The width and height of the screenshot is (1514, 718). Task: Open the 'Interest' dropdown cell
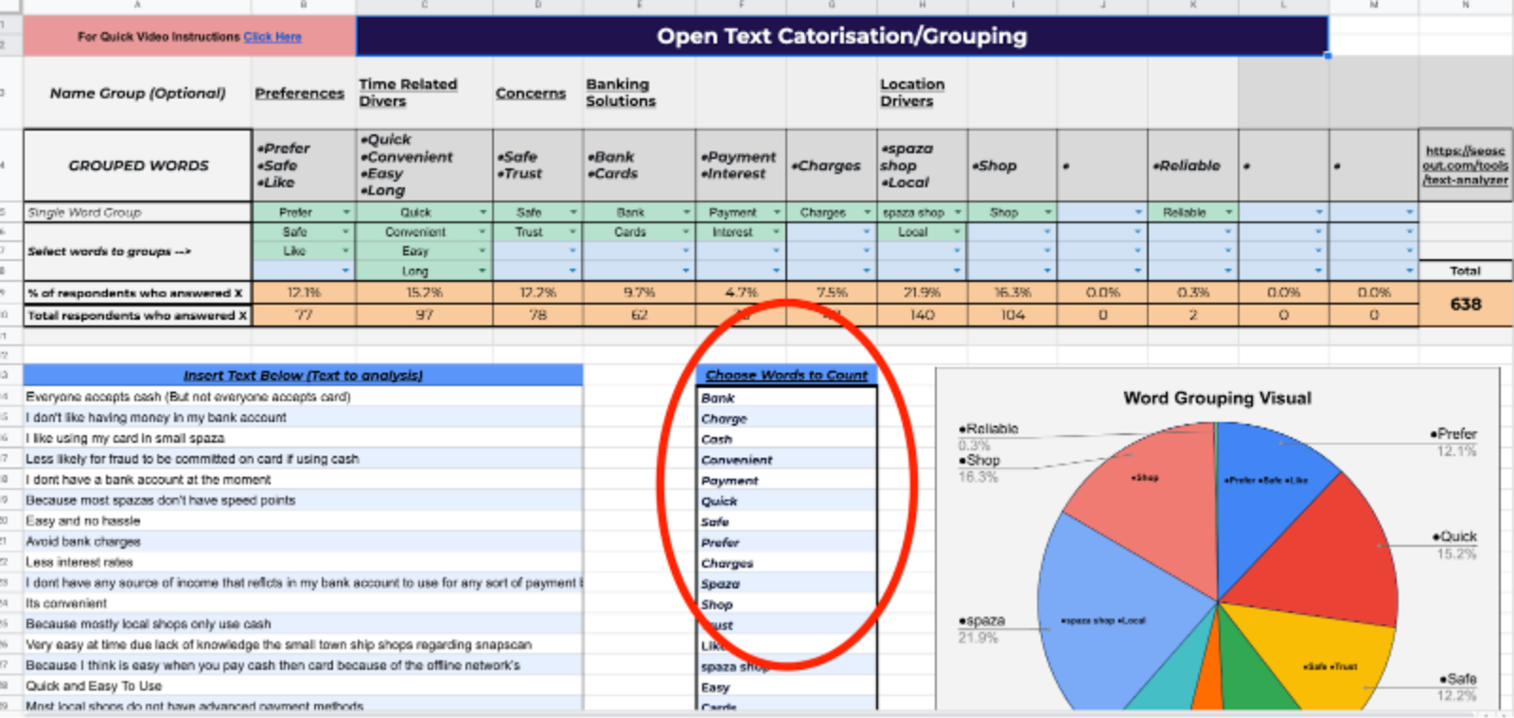click(x=741, y=232)
